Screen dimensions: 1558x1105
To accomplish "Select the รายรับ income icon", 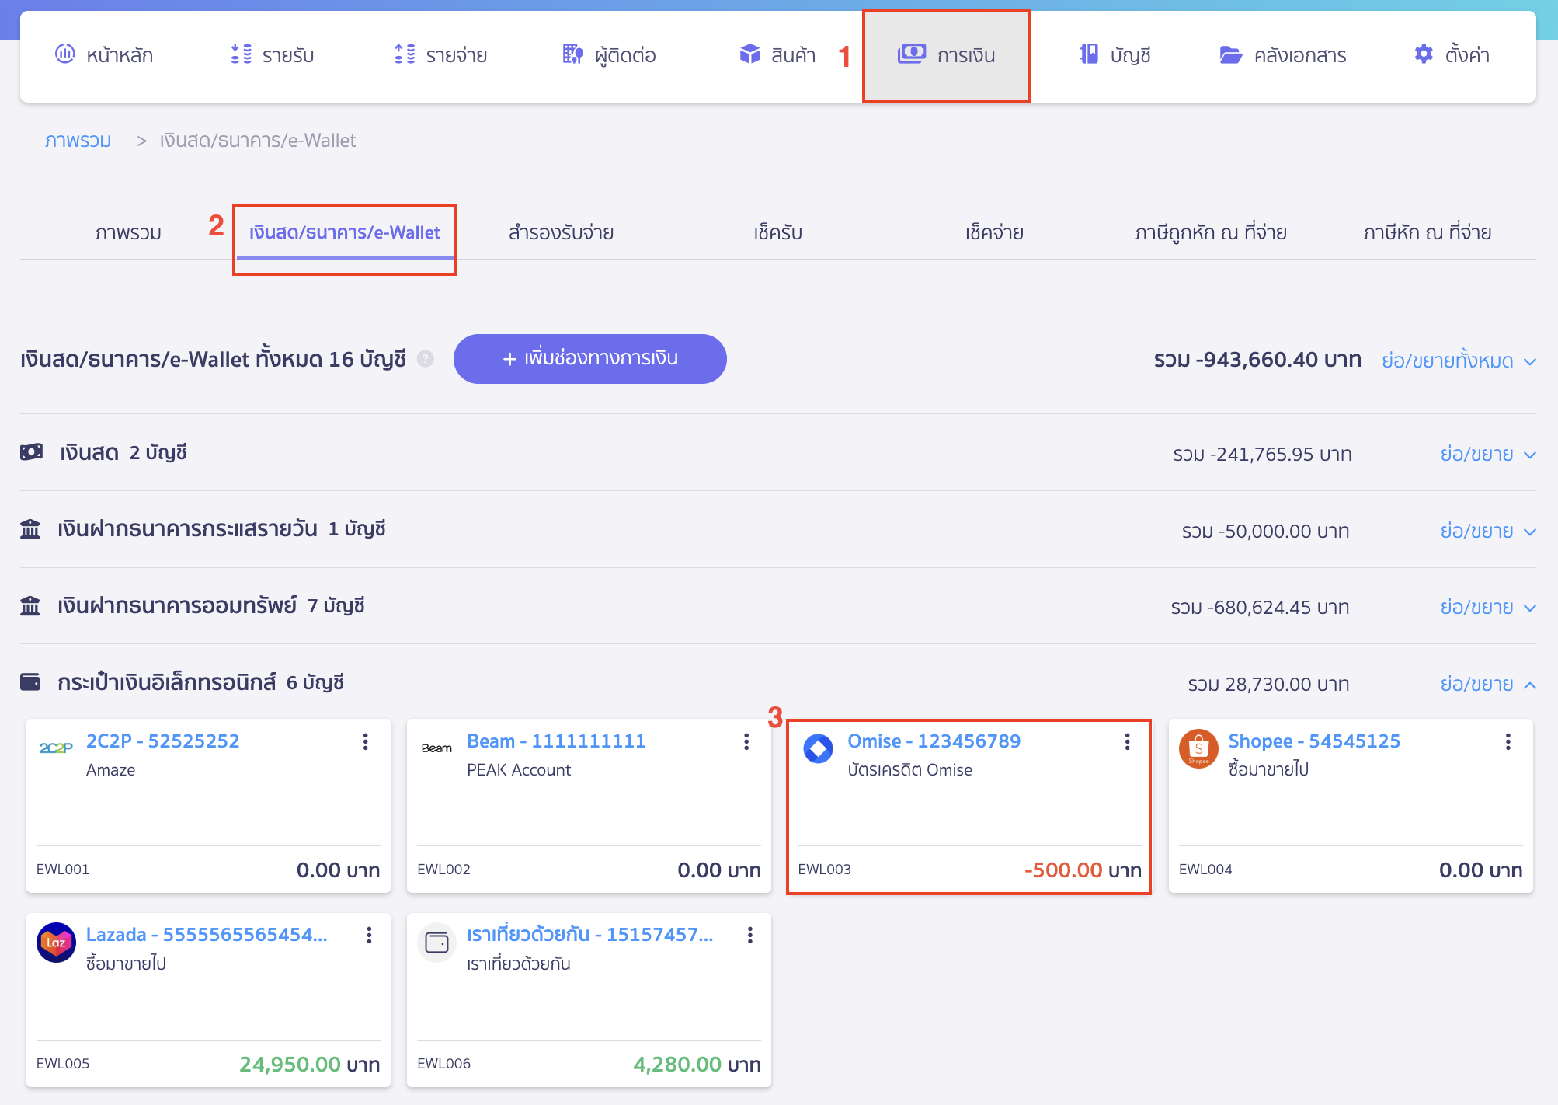I will pos(241,54).
